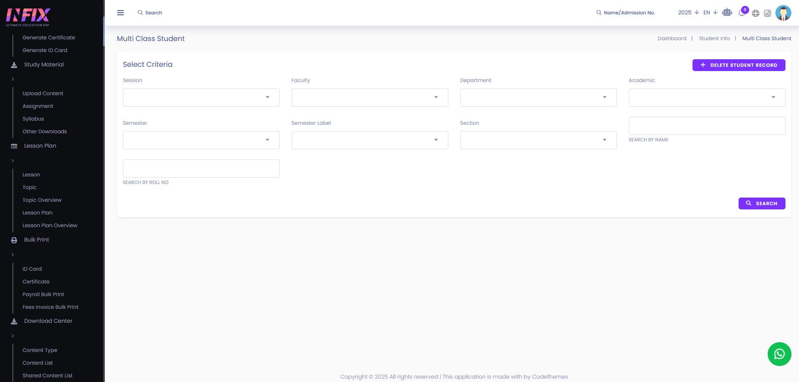Click the Download Center icon
This screenshot has width=799, height=382.
click(x=14, y=322)
